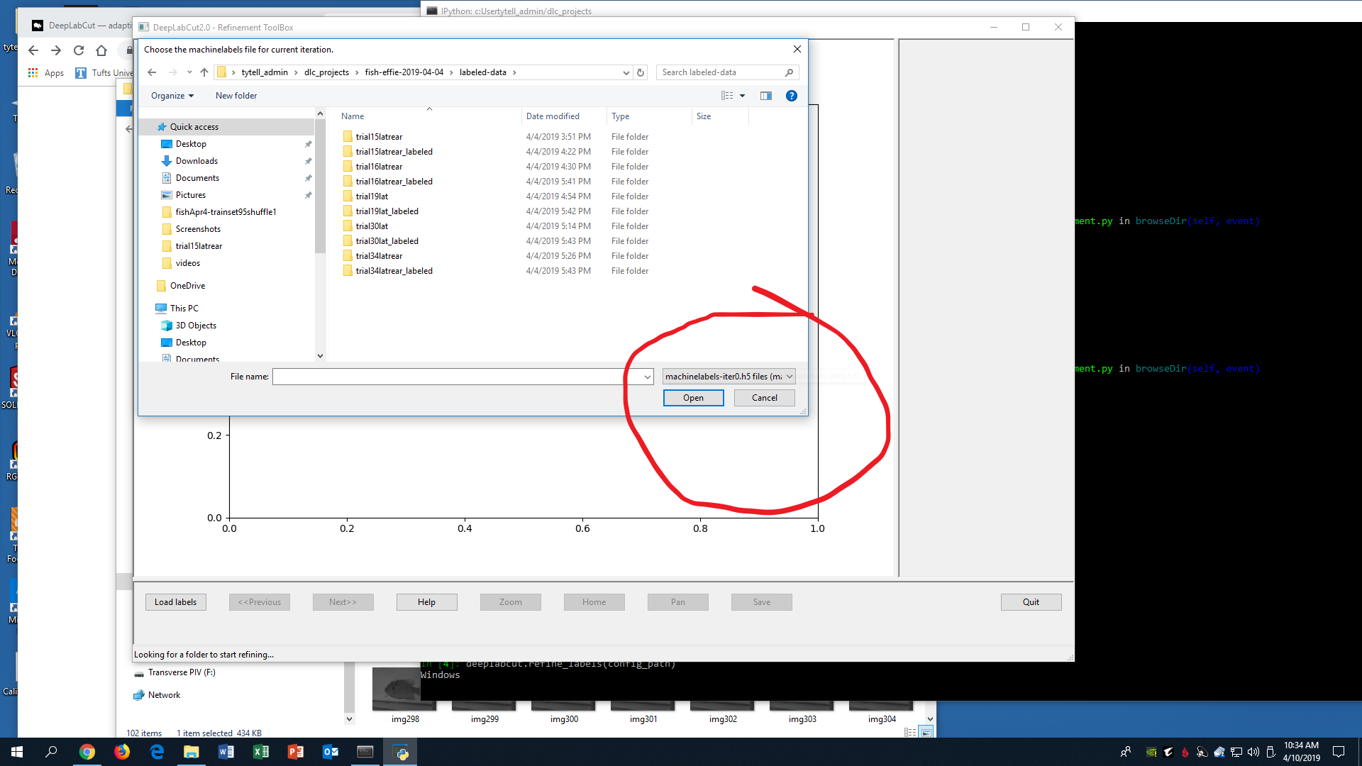1362x766 pixels.
Task: Quit the Refinement Toolbox
Action: click(x=1031, y=601)
